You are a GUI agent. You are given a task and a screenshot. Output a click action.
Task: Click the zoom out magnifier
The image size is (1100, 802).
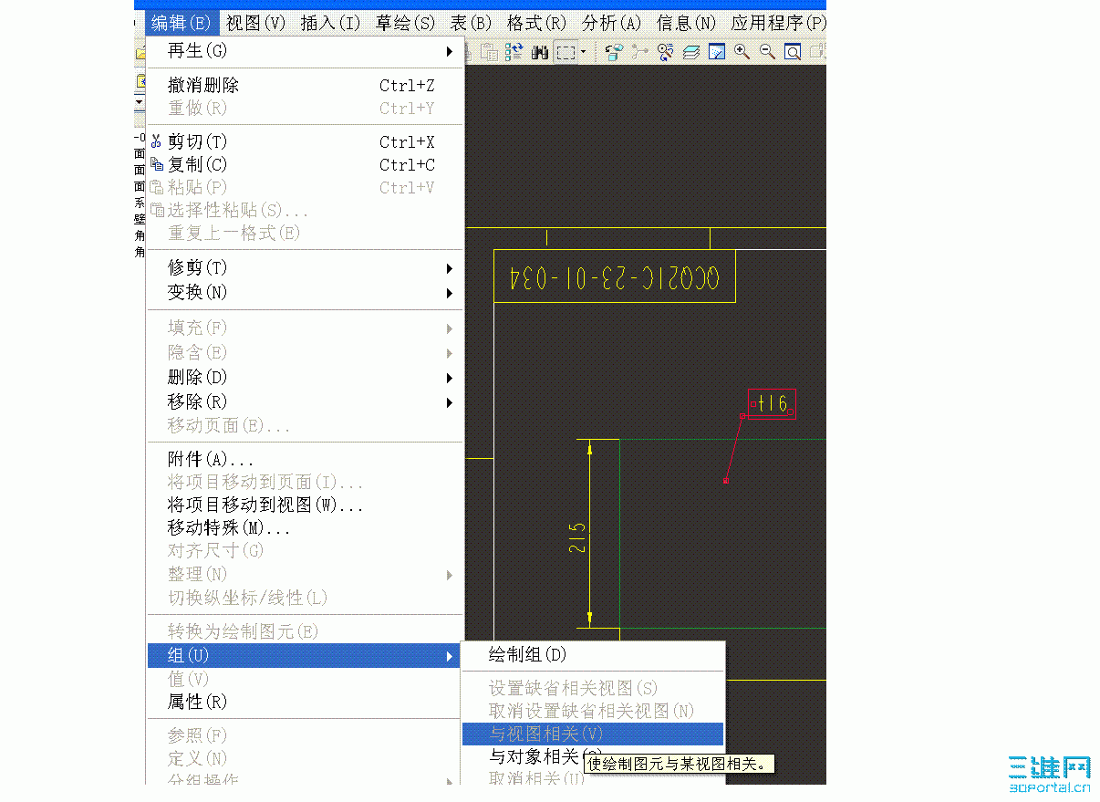pyautogui.click(x=768, y=52)
